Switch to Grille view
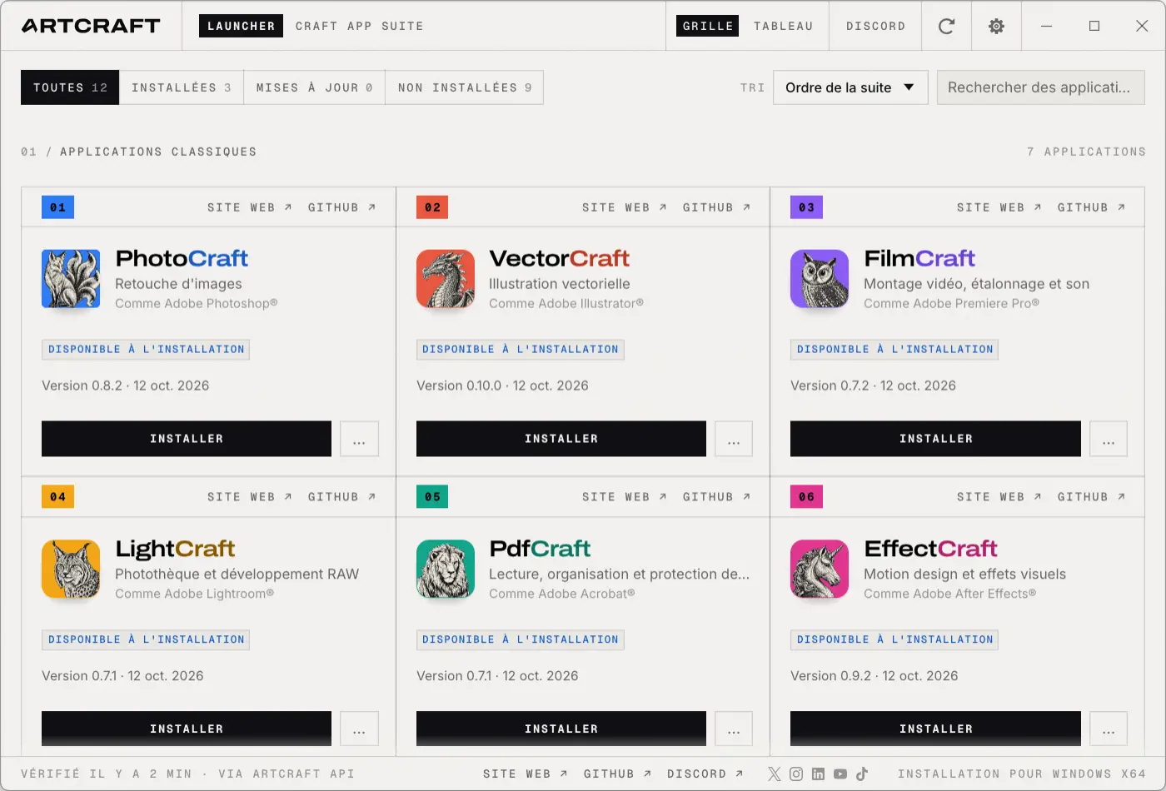 click(x=708, y=26)
